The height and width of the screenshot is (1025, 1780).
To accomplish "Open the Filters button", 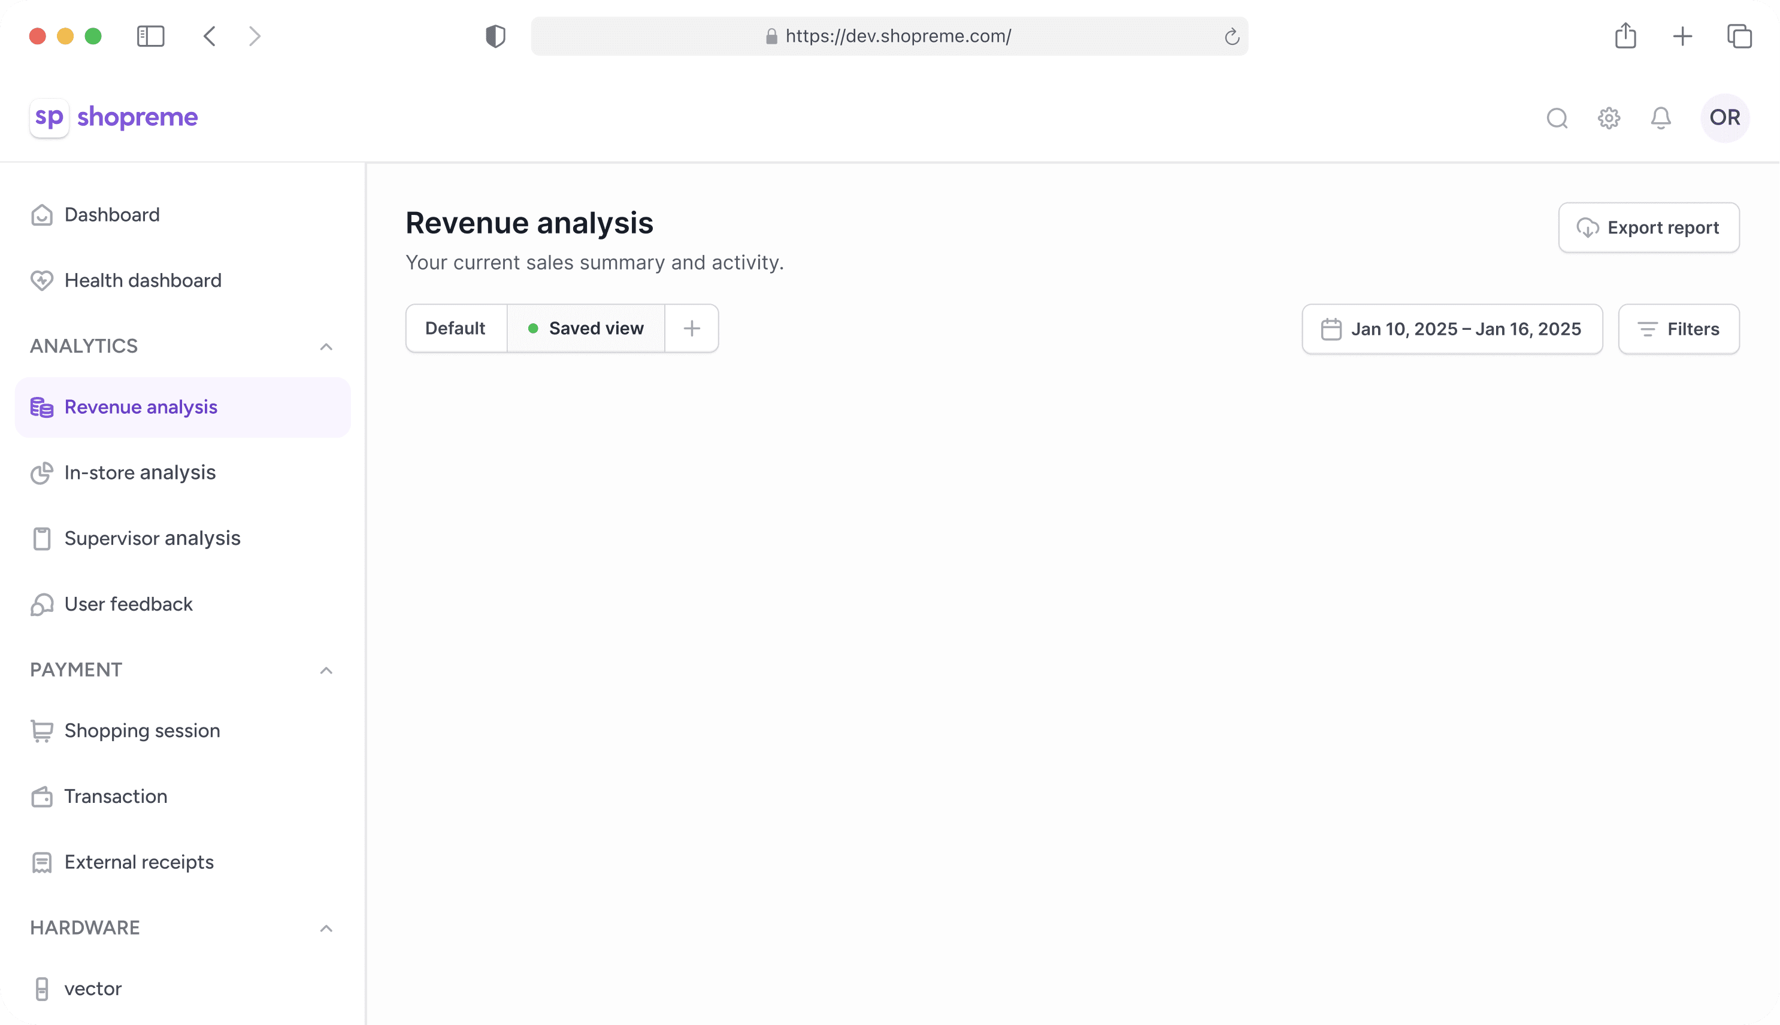I will click(1679, 329).
